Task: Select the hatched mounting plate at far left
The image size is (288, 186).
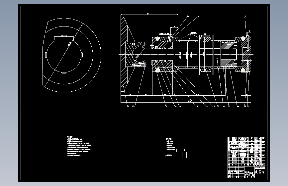Action: pyautogui.click(x=124, y=54)
